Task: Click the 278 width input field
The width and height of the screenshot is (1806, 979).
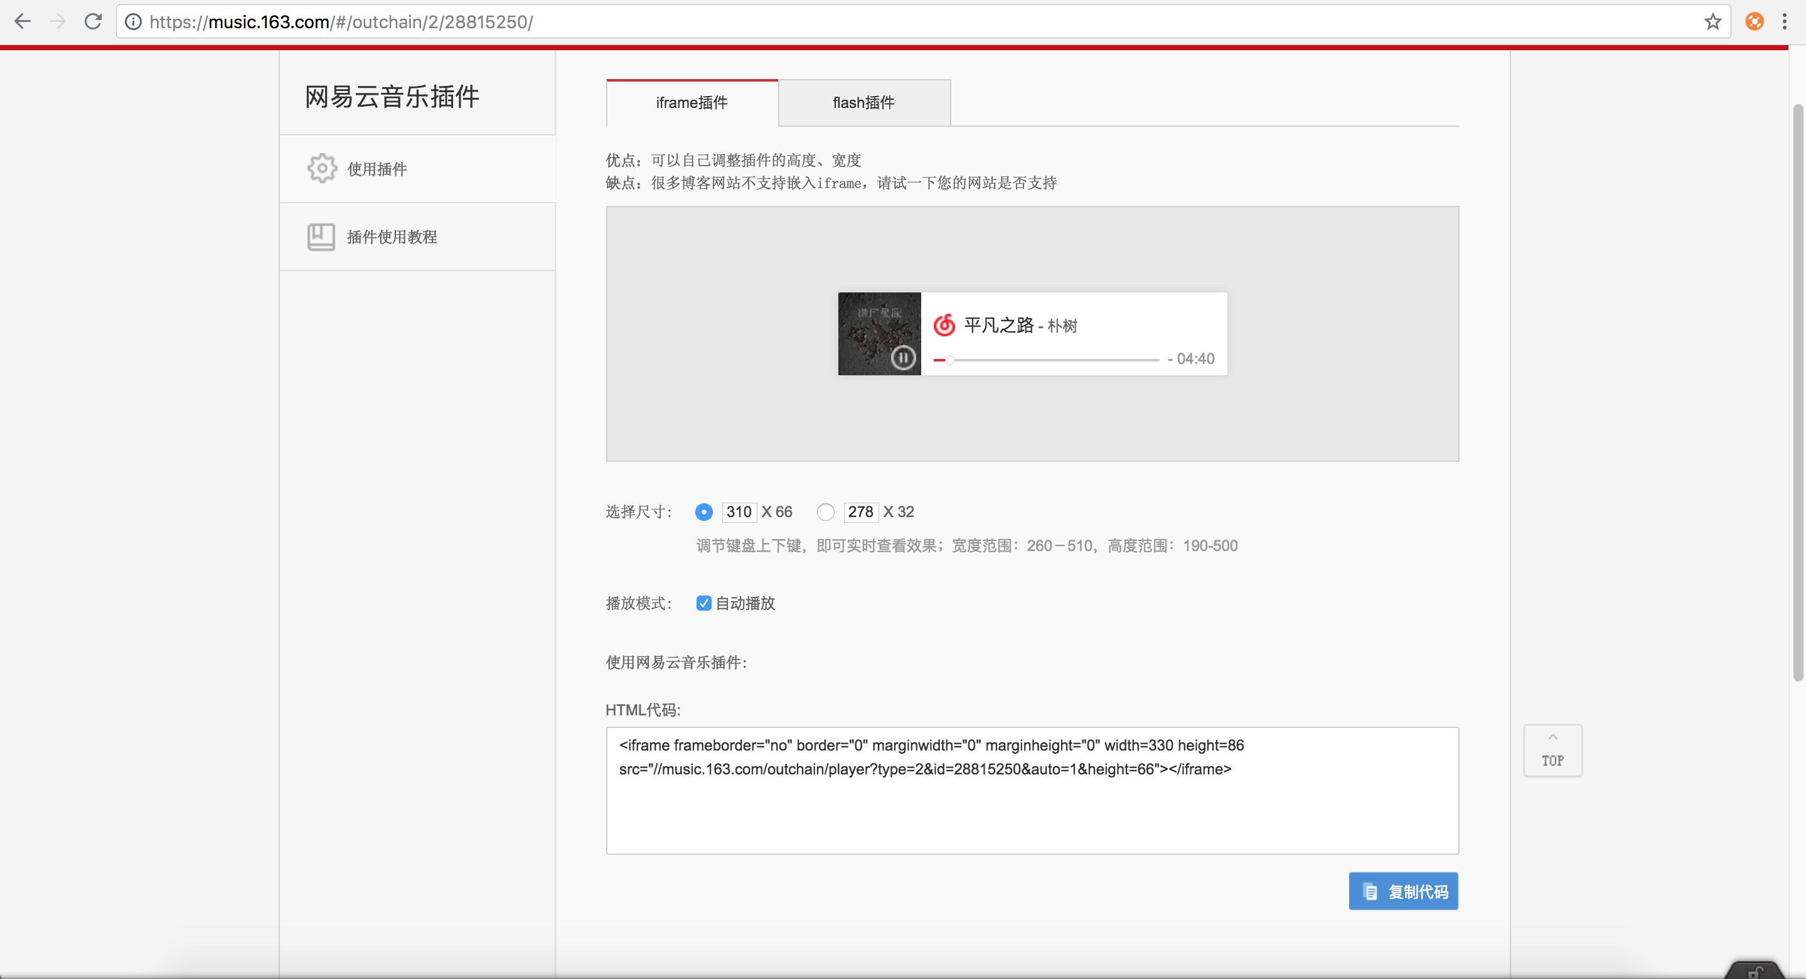Action: pyautogui.click(x=861, y=512)
